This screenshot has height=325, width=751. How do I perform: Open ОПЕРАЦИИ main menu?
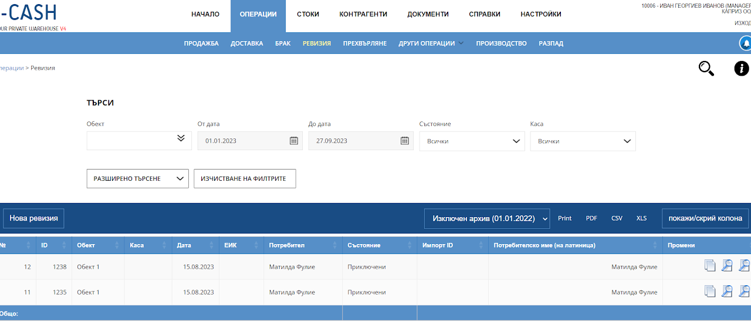pos(258,14)
